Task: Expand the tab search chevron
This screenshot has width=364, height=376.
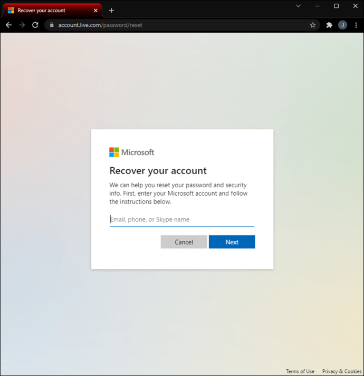Action: pyautogui.click(x=298, y=6)
